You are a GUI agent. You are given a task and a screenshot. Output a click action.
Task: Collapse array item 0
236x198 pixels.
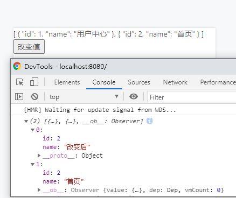33,130
